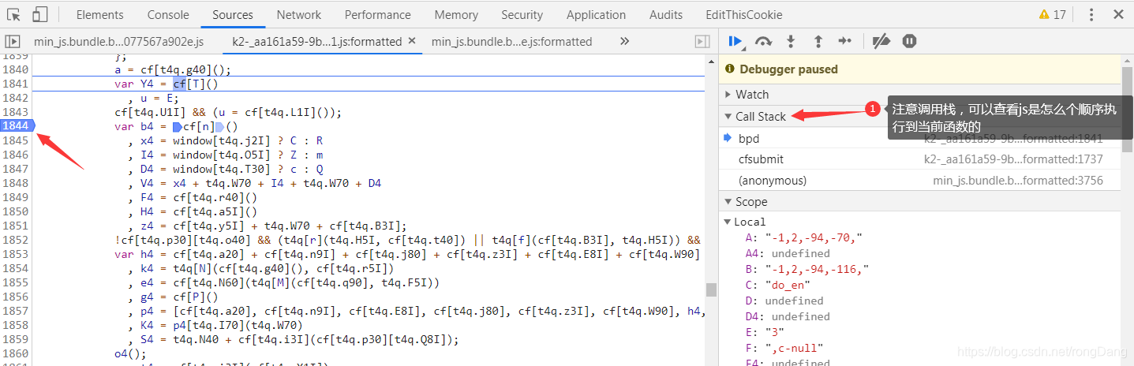
Task: Select the cfsubmit call stack frame
Action: tap(919, 159)
